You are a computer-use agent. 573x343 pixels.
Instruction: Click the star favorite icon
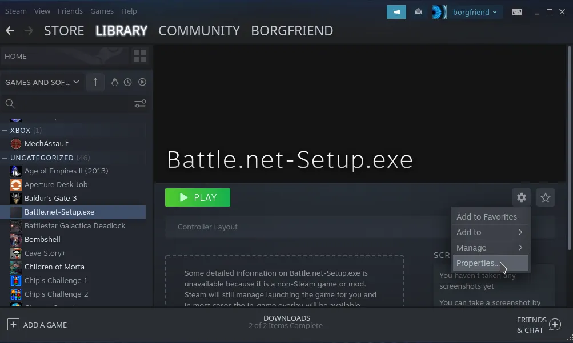[x=546, y=197]
